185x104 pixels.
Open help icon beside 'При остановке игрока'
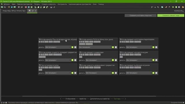(40, 65)
